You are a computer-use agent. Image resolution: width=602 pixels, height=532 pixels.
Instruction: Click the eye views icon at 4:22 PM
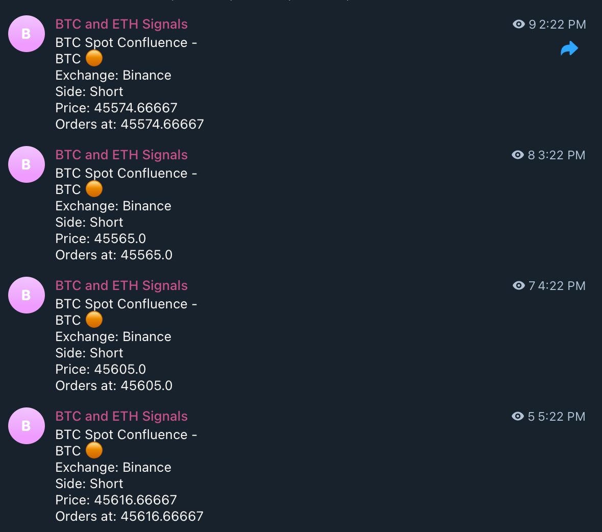[x=519, y=285]
